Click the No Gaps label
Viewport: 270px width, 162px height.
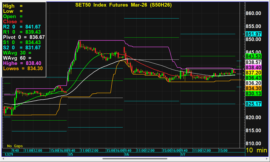point(14,146)
